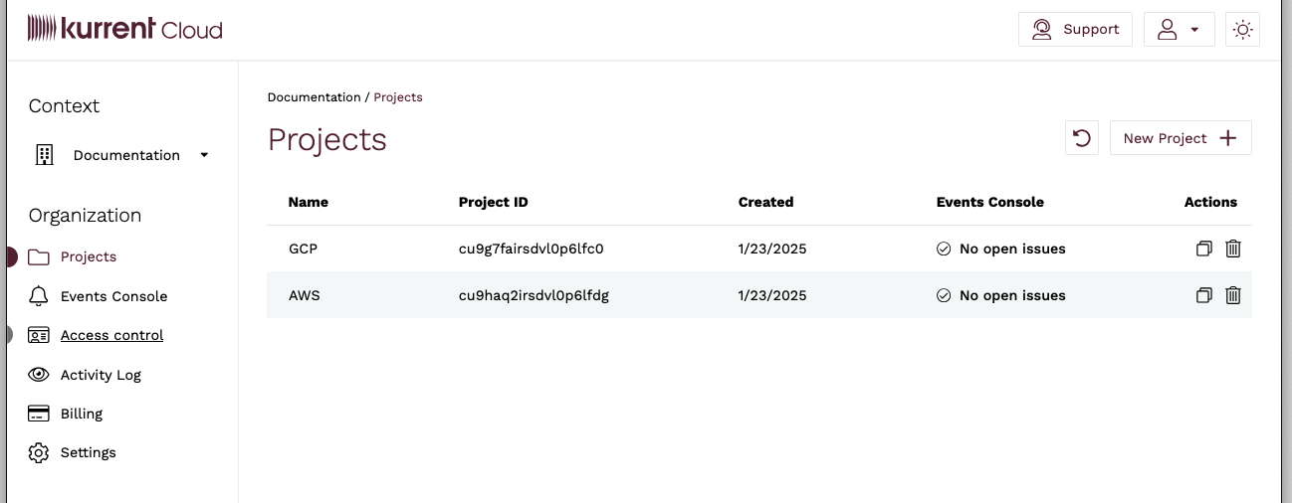Click the Documentation breadcrumb link
Viewport: 1292px width, 503px height.
click(314, 97)
